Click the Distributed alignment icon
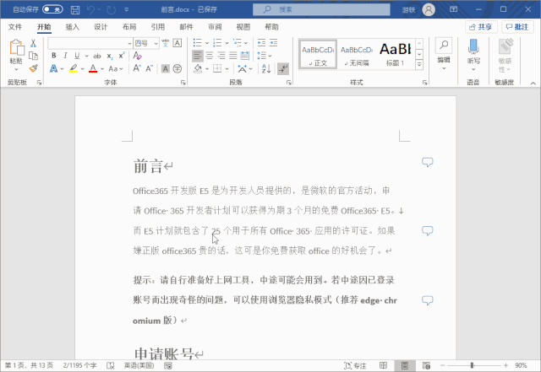The image size is (541, 372). (x=245, y=56)
